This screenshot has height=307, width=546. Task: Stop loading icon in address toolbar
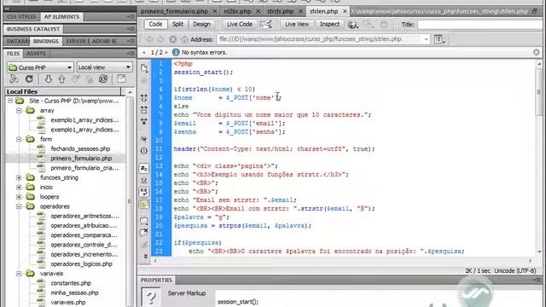(172, 39)
